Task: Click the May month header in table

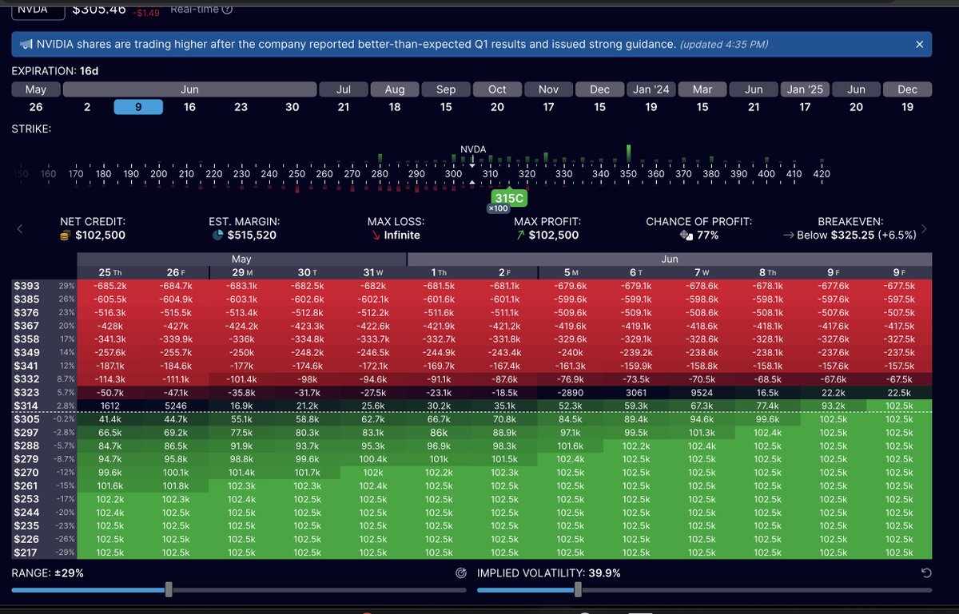Action: coord(241,259)
